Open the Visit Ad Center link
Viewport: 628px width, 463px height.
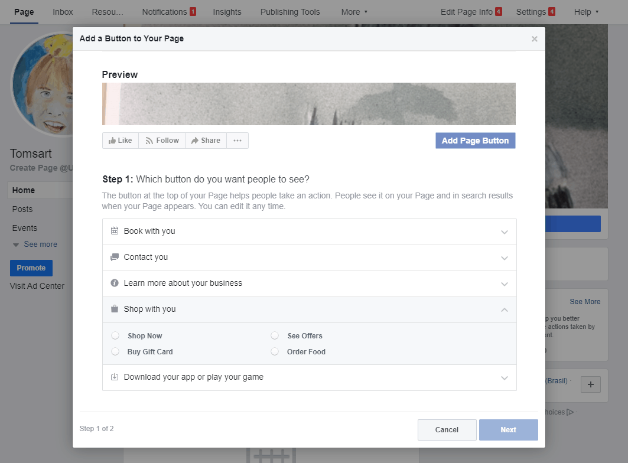[37, 286]
